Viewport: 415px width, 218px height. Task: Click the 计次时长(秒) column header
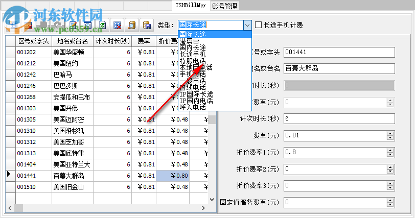pyautogui.click(x=112, y=41)
